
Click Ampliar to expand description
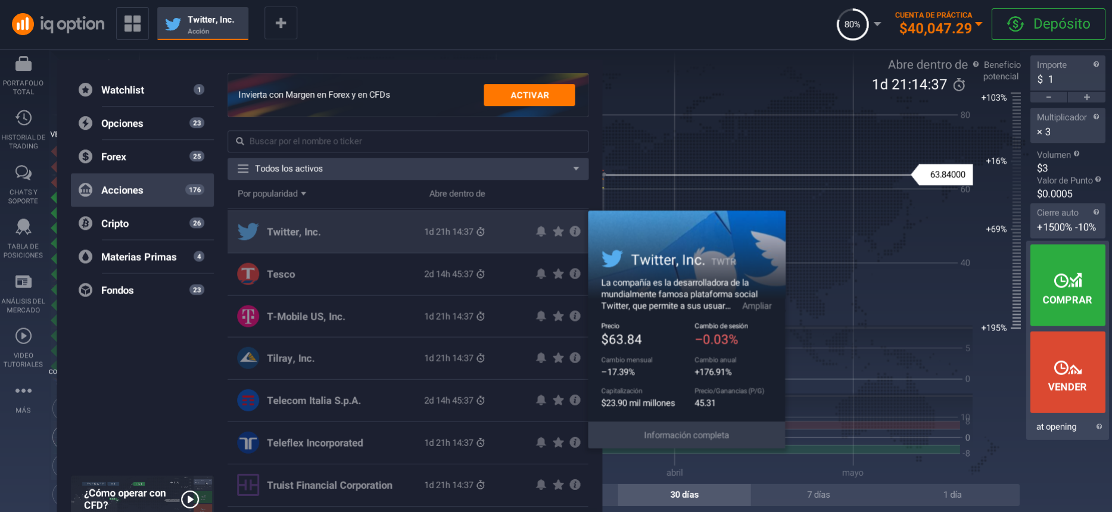pos(756,306)
